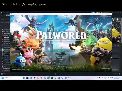
Task: Select Portal 2 in Steam game list
Action: click(x=6, y=56)
